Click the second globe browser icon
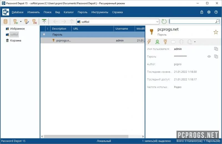The height and width of the screenshot is (144, 222). point(190,42)
